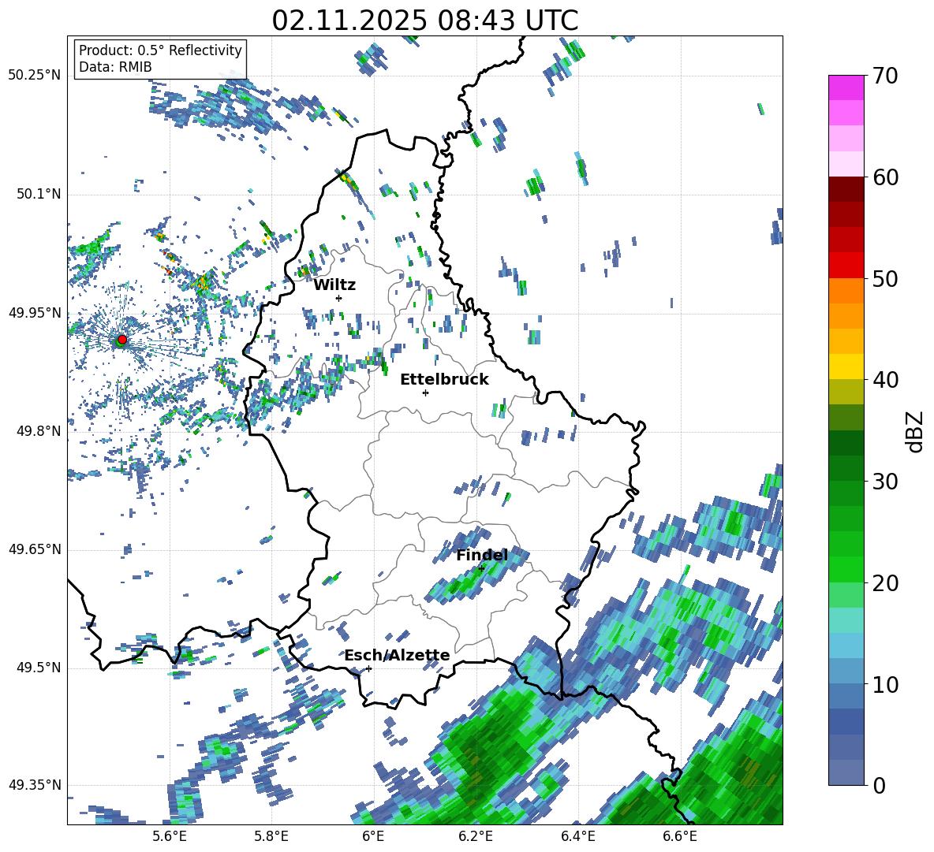Viewport: 934px width, 852px height.
Task: Click the Wiltz location cross marker
Action: click(339, 298)
